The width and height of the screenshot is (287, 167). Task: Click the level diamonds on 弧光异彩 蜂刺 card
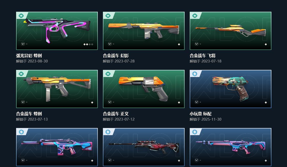pos(88,44)
